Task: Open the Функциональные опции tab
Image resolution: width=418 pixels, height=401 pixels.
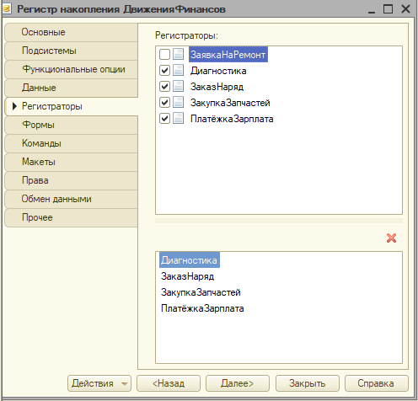Action: [72, 69]
